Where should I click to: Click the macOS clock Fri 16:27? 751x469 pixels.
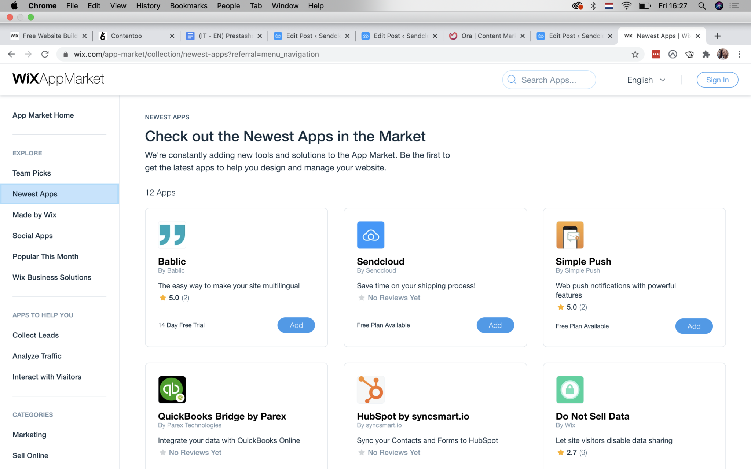673,5
